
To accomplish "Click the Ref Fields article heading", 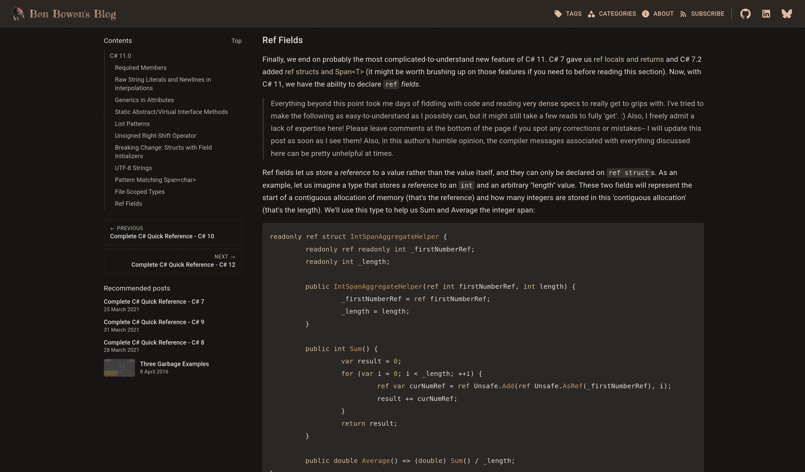I will (x=282, y=40).
